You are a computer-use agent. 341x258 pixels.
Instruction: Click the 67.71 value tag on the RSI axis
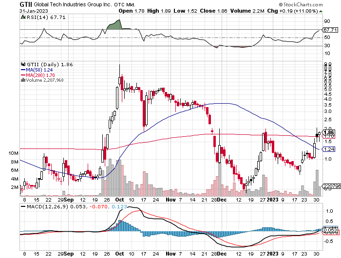click(330, 30)
